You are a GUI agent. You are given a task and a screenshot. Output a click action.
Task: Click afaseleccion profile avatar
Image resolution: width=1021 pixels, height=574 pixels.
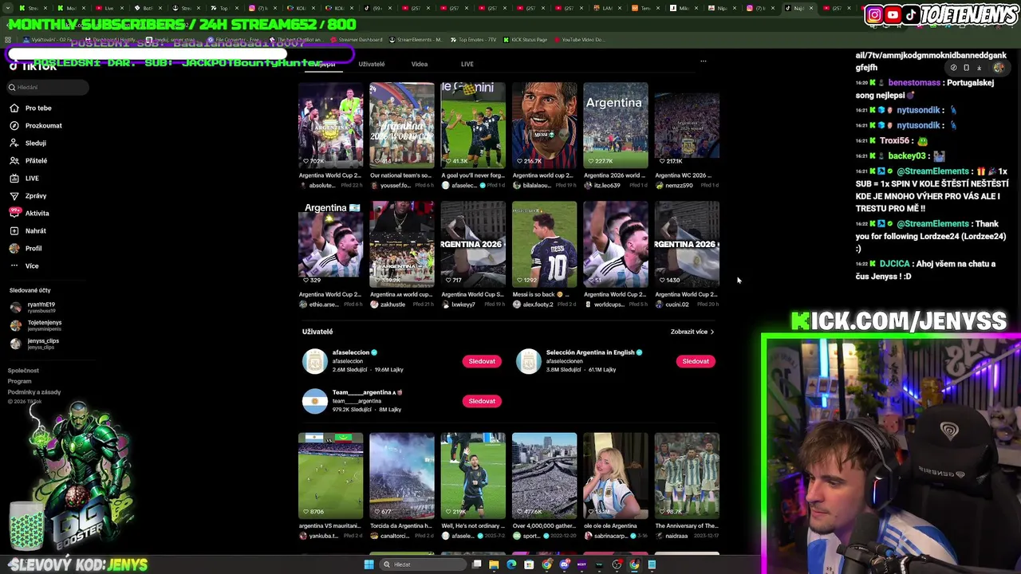click(314, 361)
